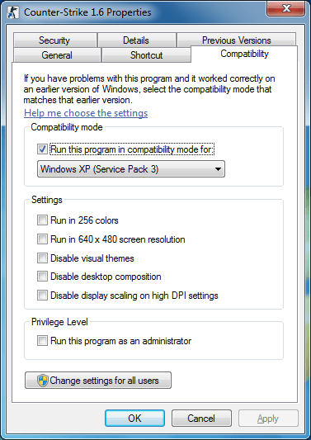Click the Cancel button
This screenshot has width=311, height=440.
click(x=201, y=419)
